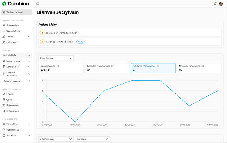Select the Ventes totales card
This screenshot has height=143, width=227.
coord(61,68)
